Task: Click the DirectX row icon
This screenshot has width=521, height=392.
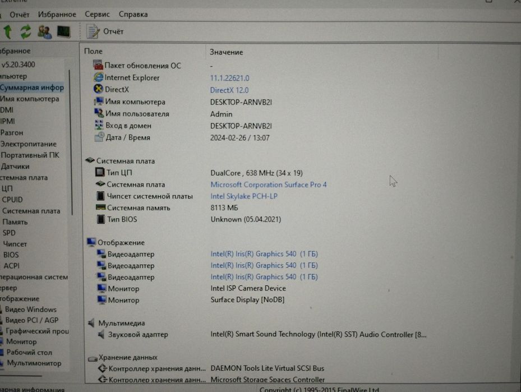Action: click(98, 89)
